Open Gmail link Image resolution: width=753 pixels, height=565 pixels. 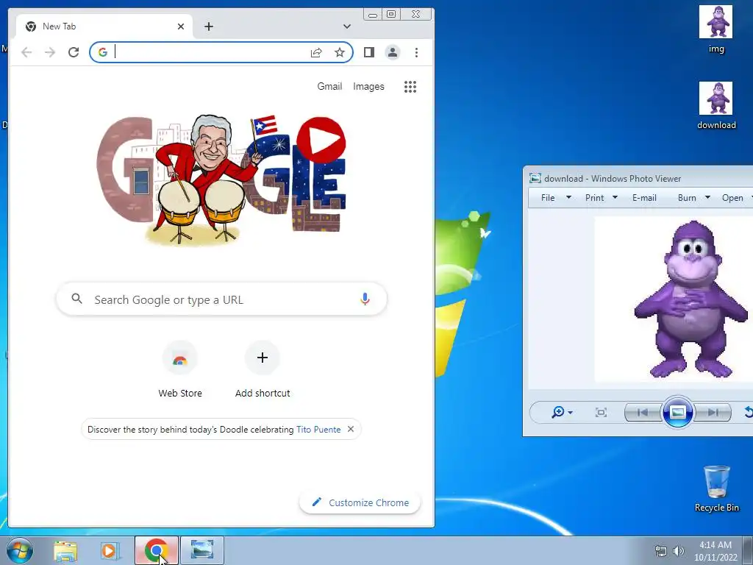click(329, 87)
